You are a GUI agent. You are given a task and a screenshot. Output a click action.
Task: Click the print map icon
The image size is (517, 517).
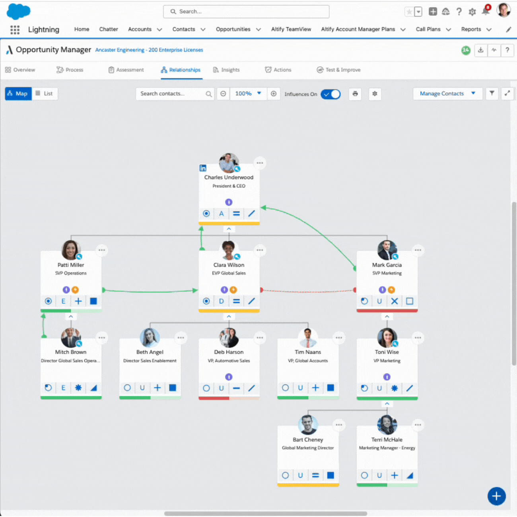[x=355, y=94]
